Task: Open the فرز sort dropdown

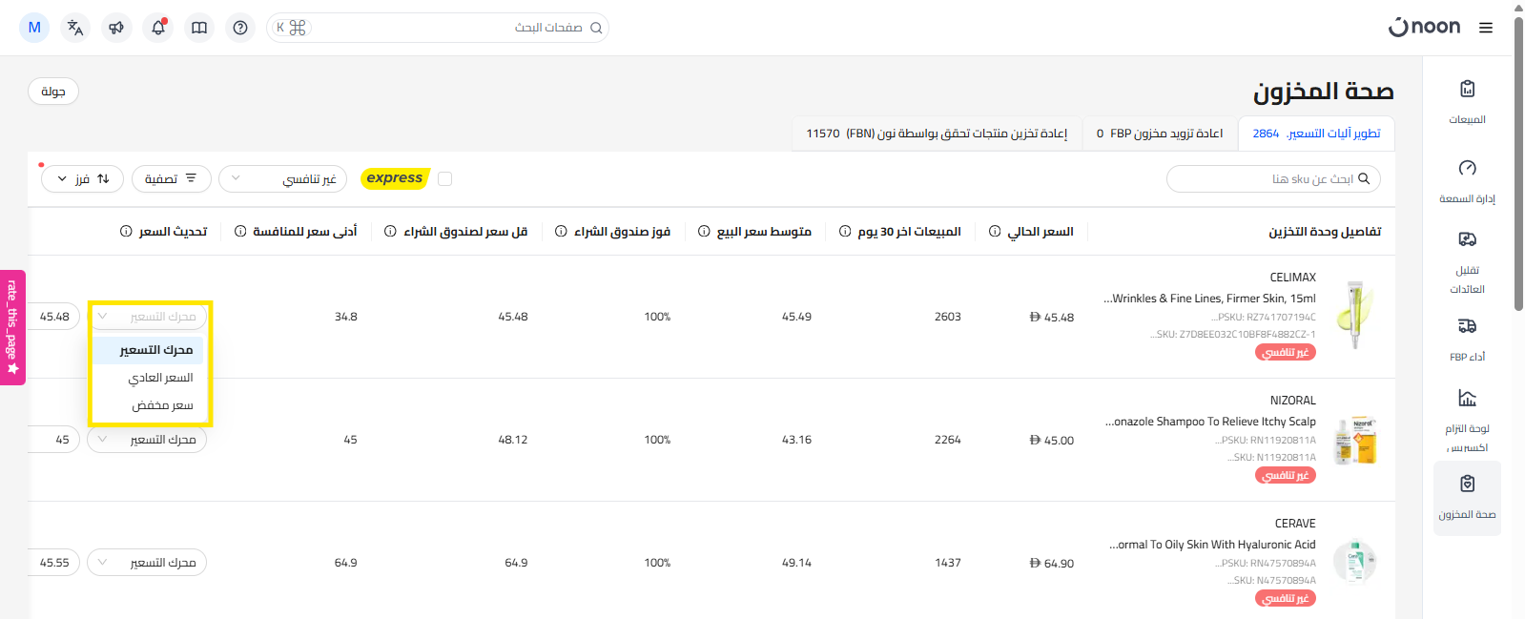Action: pos(82,178)
